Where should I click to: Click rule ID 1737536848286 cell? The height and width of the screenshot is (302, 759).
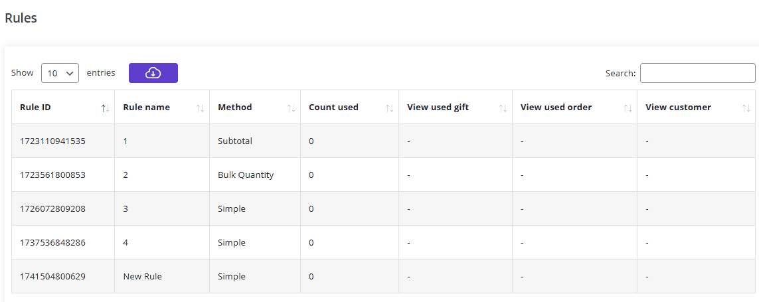(x=52, y=243)
